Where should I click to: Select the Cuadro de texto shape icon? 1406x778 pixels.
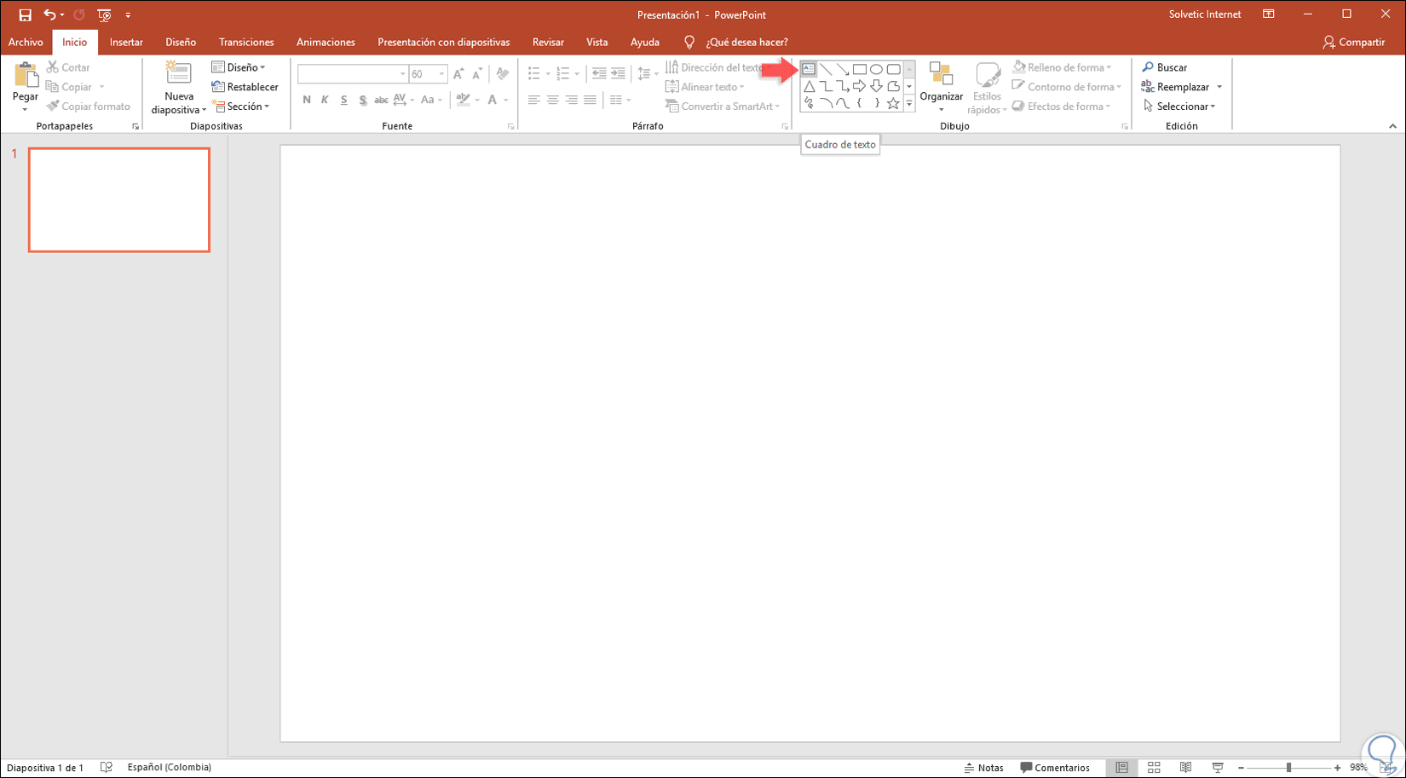coord(809,69)
